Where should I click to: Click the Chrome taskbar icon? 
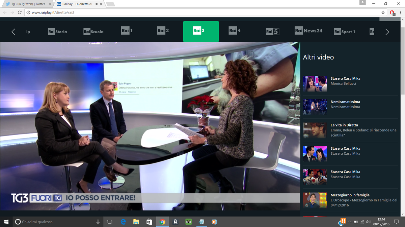pos(162,222)
